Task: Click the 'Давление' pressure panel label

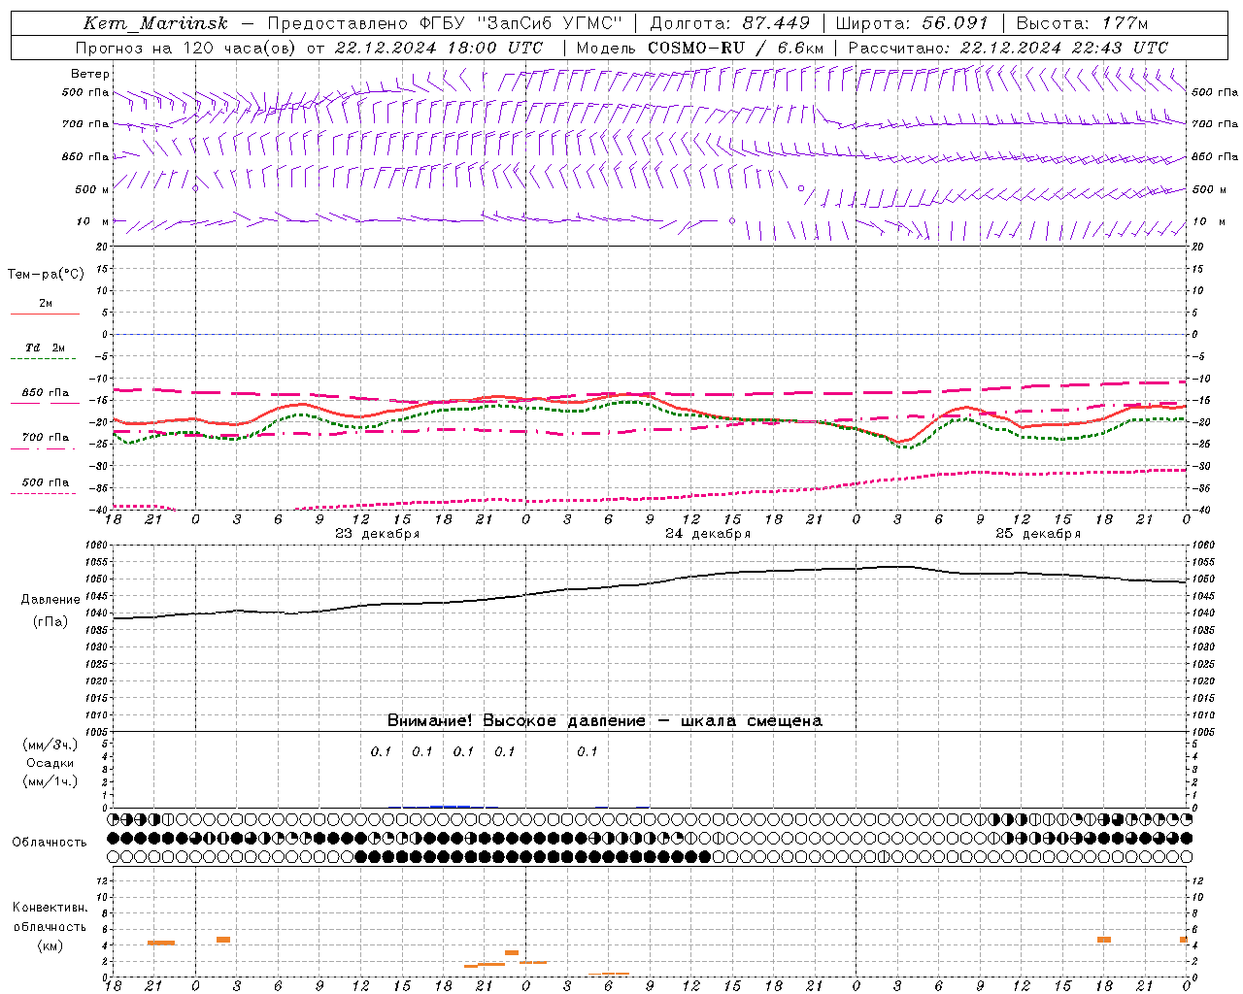Action: (x=50, y=600)
